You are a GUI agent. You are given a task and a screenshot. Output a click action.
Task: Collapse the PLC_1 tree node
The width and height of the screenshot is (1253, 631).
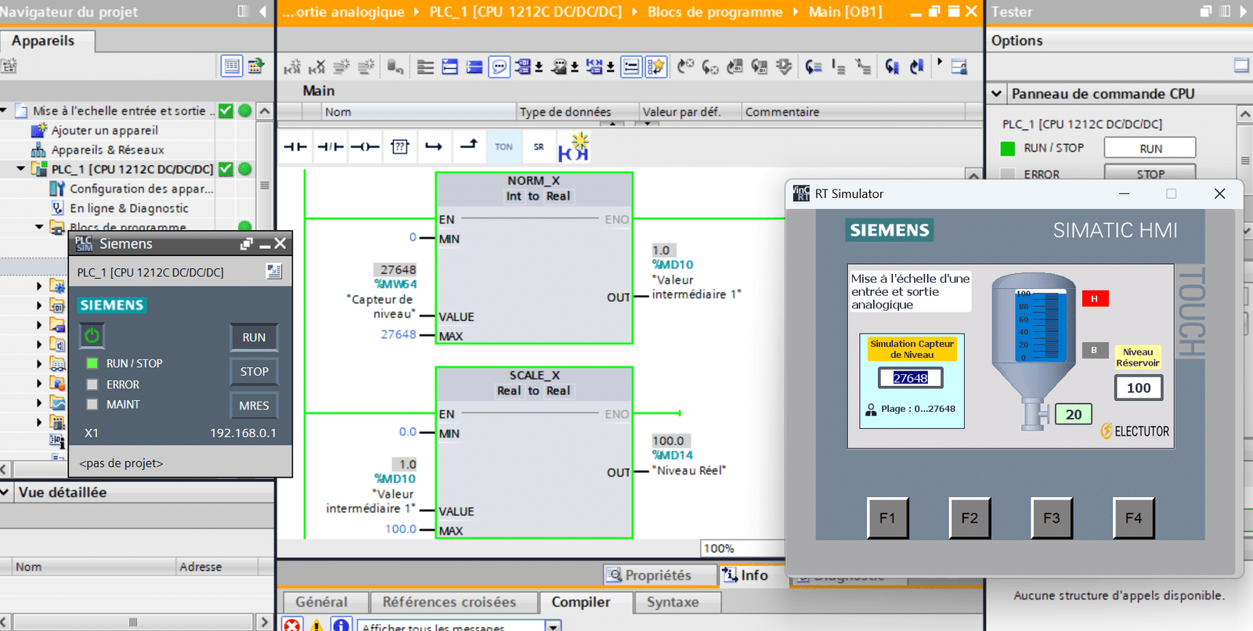coord(21,169)
